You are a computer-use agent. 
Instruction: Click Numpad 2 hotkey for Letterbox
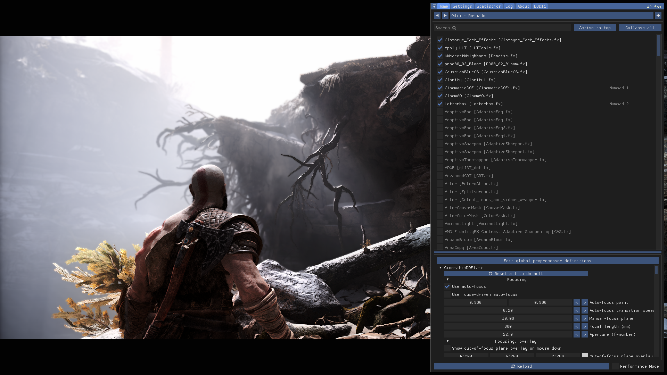point(619,104)
